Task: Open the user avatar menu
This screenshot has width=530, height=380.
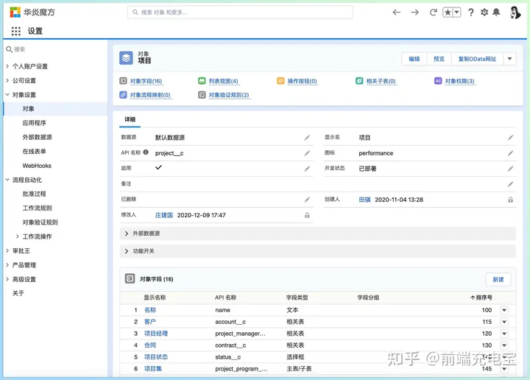Action: click(515, 13)
